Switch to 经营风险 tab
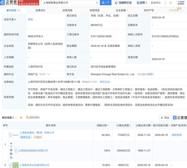Screen dimensions: 187x168 click(68, 10)
